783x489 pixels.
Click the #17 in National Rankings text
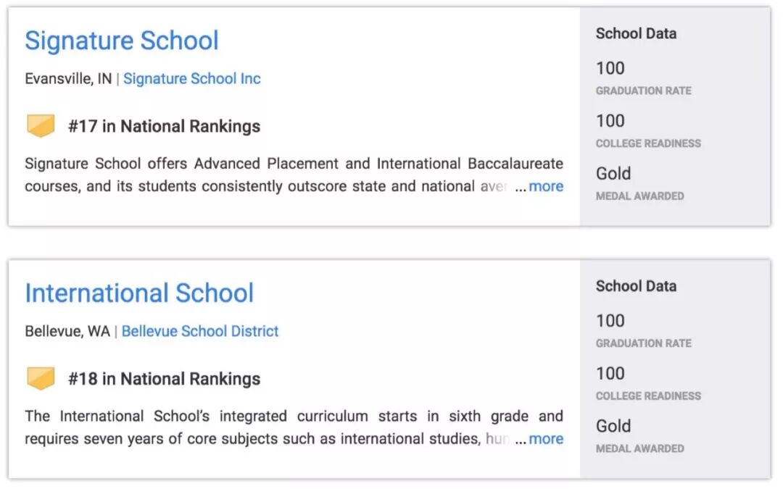pos(164,126)
